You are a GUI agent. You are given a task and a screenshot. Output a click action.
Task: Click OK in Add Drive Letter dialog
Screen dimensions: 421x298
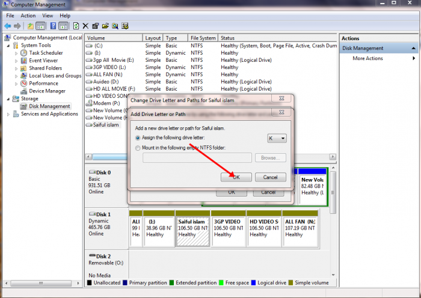236,177
